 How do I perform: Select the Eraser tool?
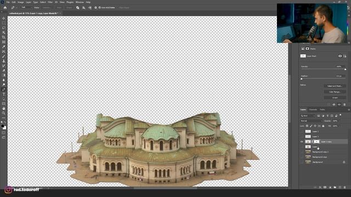(4, 71)
